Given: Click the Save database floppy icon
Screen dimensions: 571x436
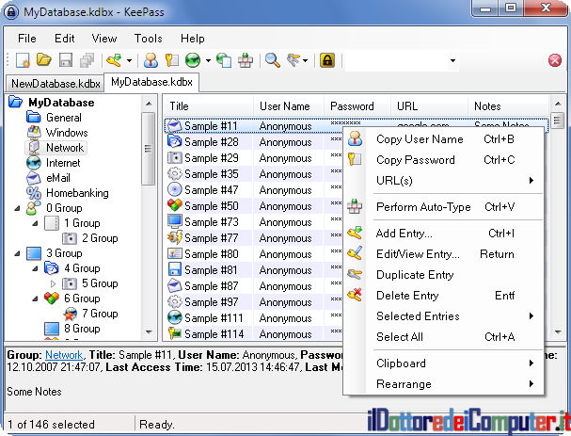Looking at the screenshot, I should click(66, 60).
